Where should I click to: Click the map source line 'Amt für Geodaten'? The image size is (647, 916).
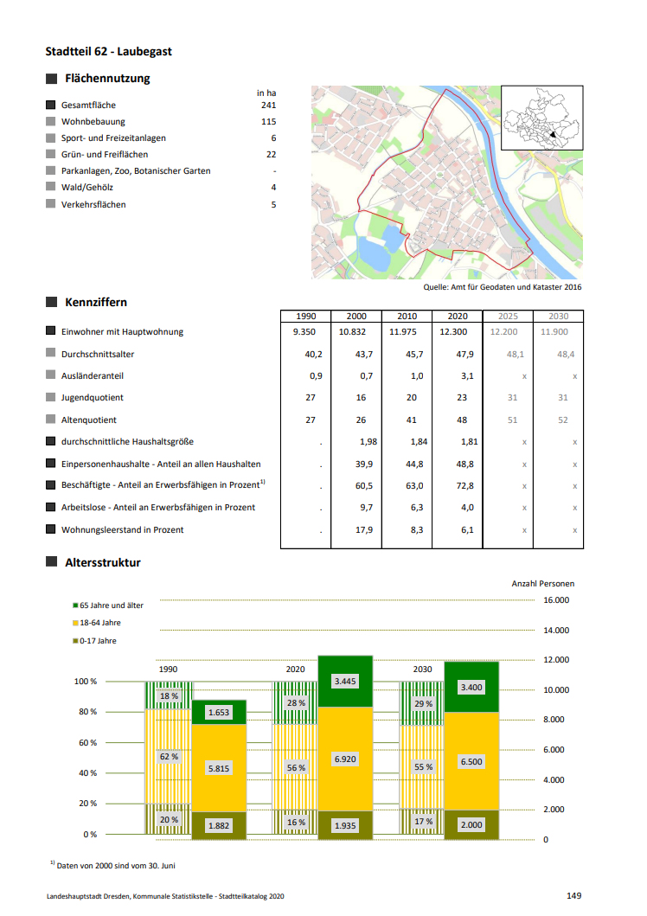pyautogui.click(x=503, y=286)
